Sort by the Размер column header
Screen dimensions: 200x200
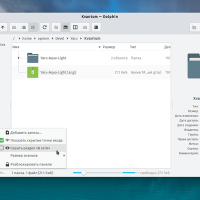[115, 47]
